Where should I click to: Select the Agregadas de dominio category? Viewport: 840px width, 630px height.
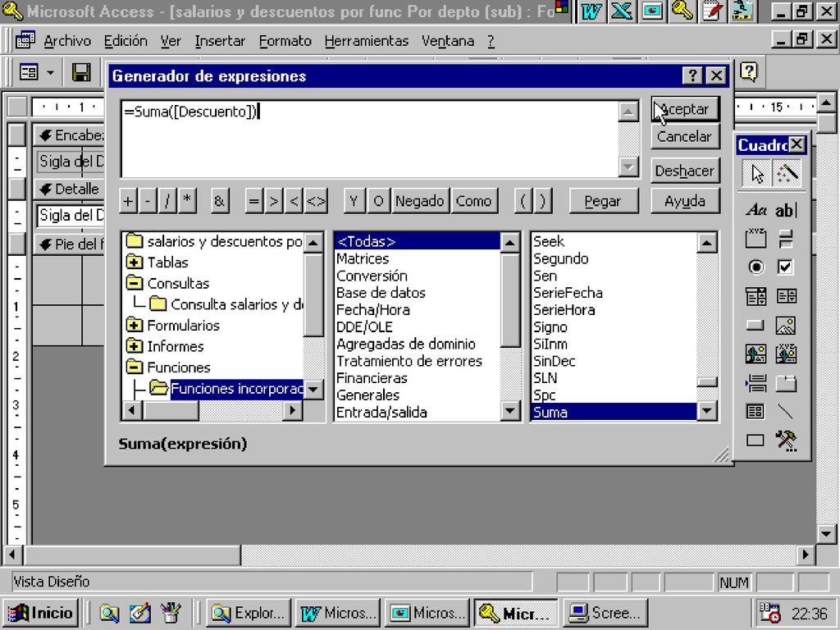coord(406,344)
